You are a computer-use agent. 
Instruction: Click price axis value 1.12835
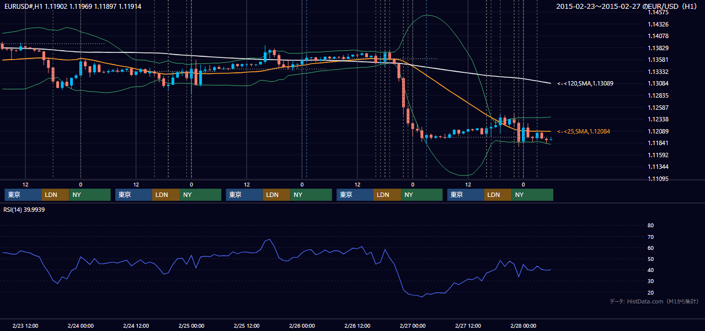pos(658,95)
